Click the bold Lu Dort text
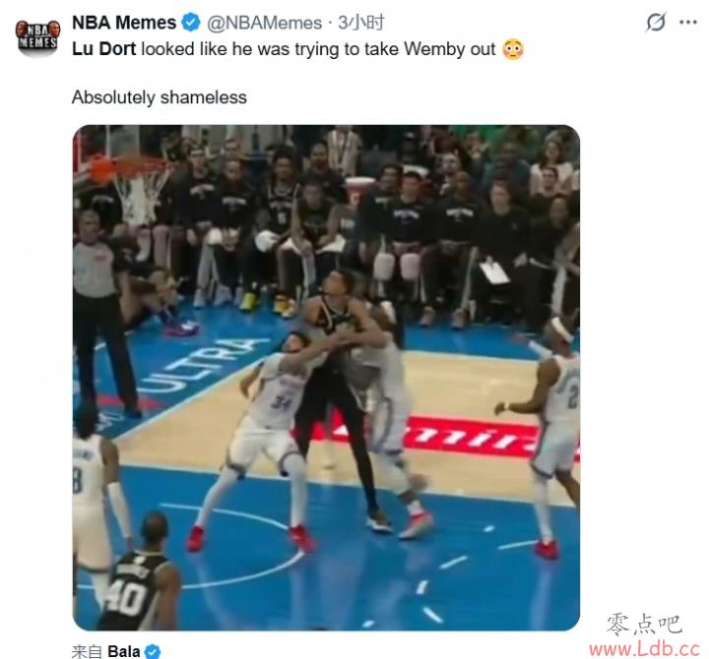This screenshot has width=709, height=659. click(x=103, y=49)
